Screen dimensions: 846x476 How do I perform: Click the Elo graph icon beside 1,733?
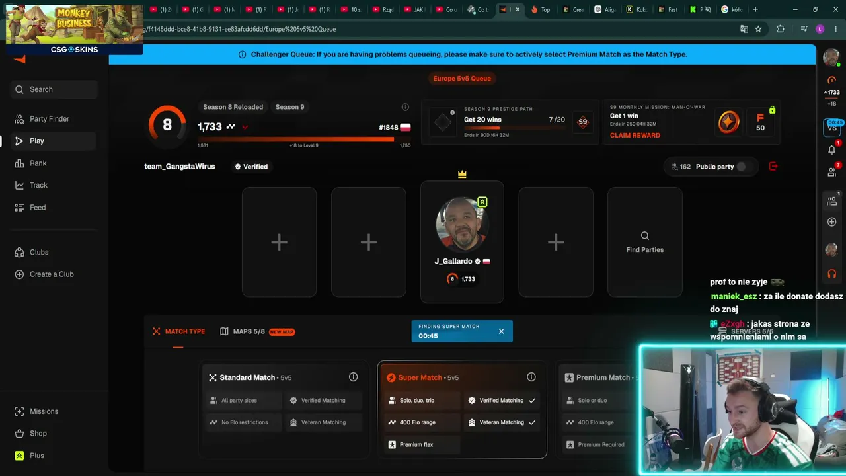coord(231,126)
